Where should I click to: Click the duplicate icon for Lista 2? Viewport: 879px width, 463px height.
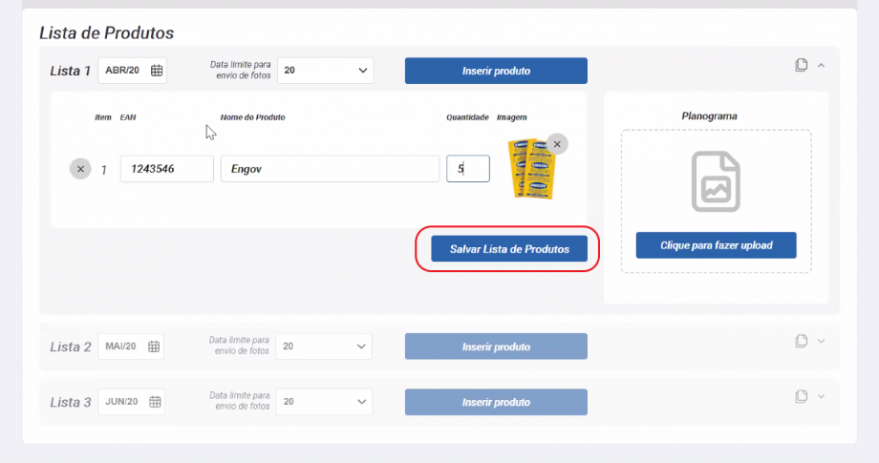click(802, 341)
